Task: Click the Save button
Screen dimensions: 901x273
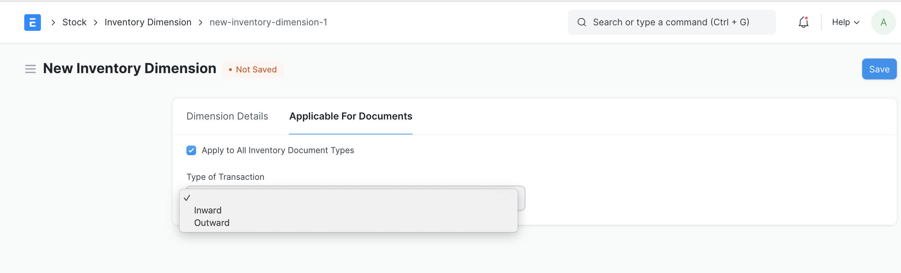Action: [x=879, y=69]
